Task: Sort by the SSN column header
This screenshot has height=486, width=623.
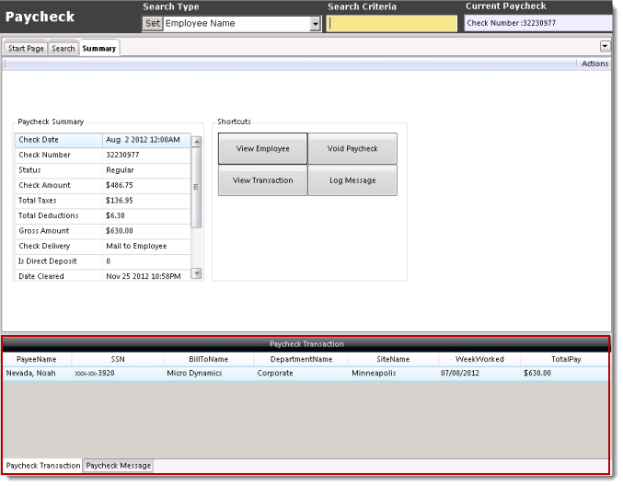Action: click(x=118, y=359)
